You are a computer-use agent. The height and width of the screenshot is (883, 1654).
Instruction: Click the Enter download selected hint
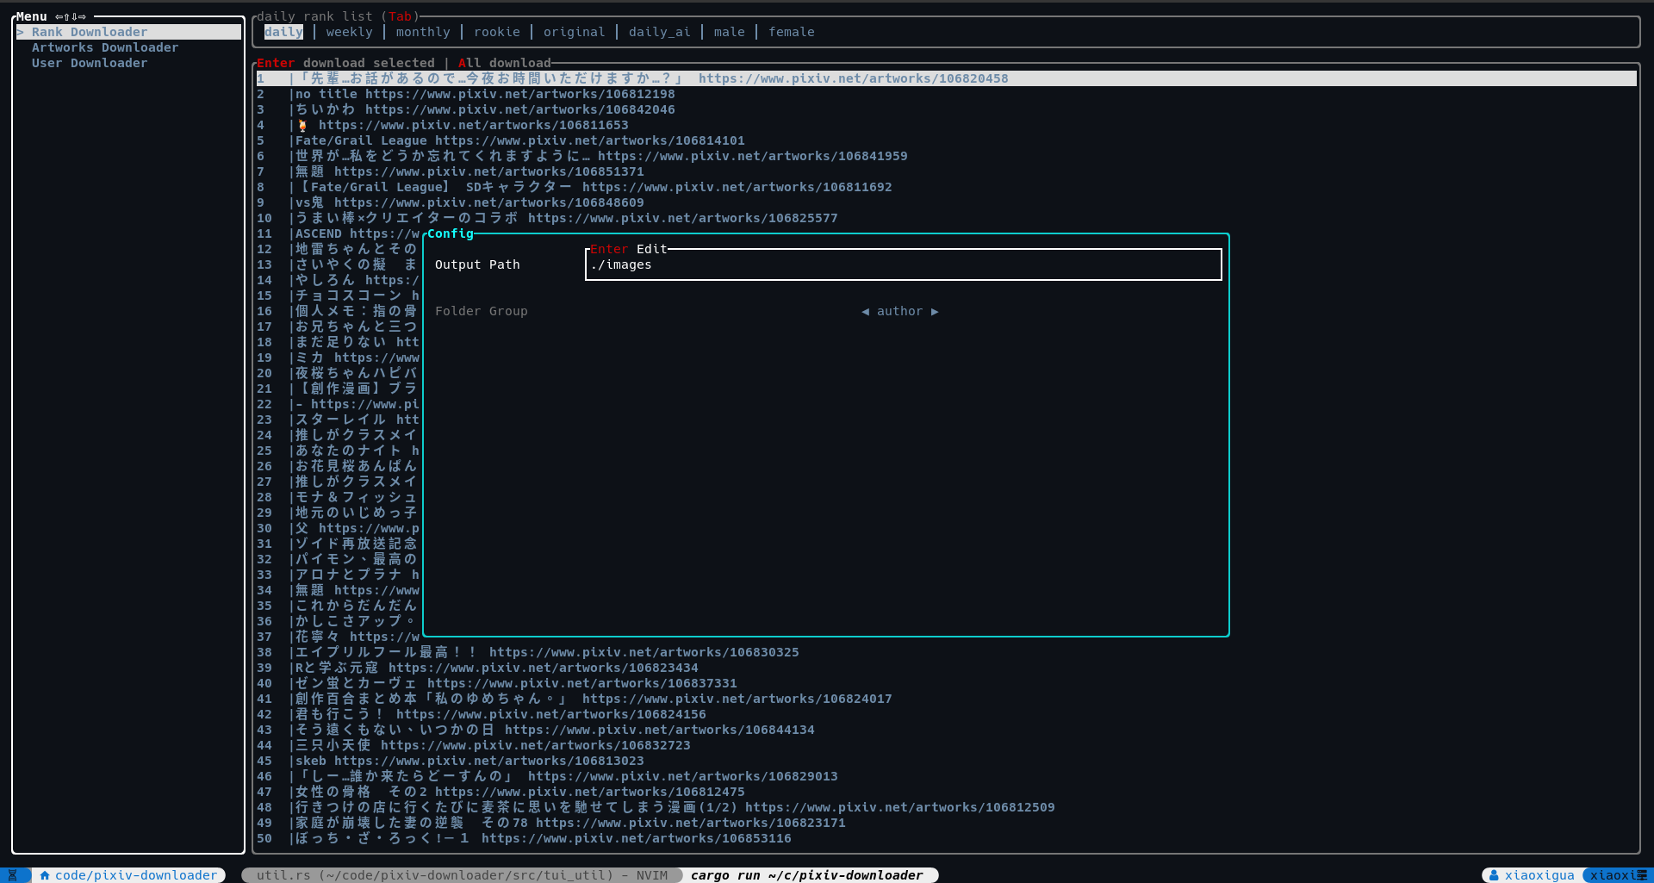click(345, 63)
